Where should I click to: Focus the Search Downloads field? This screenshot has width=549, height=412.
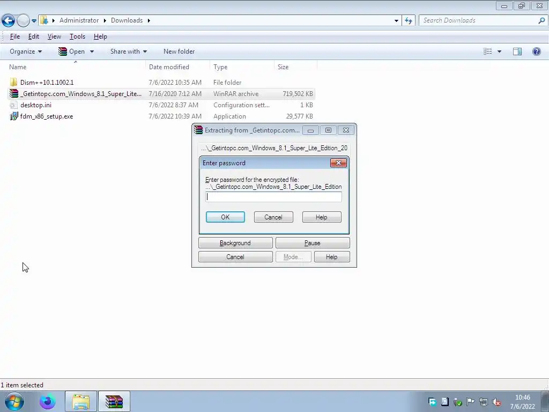[478, 20]
